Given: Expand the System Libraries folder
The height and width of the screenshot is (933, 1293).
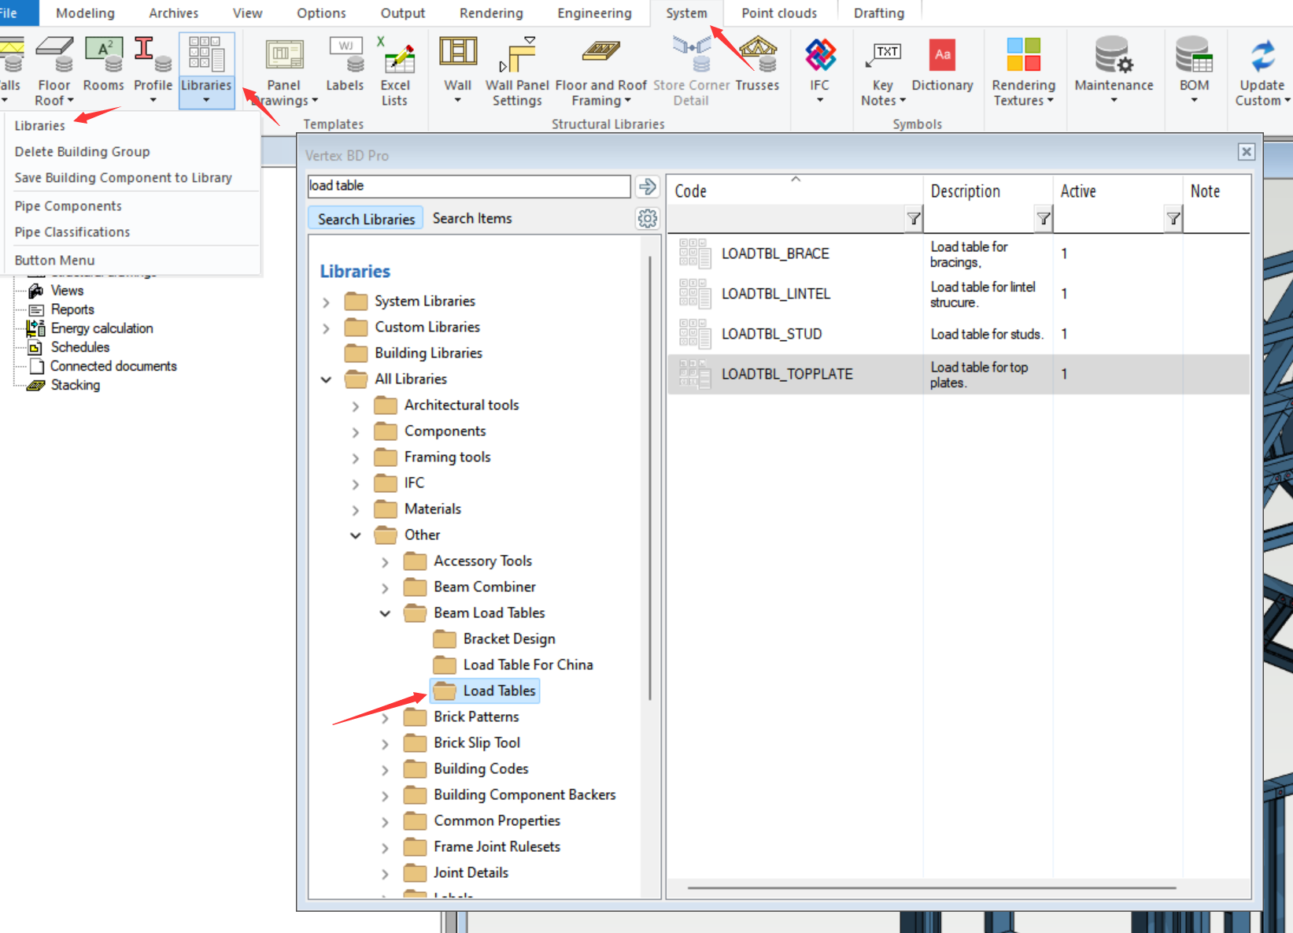Looking at the screenshot, I should tap(327, 302).
